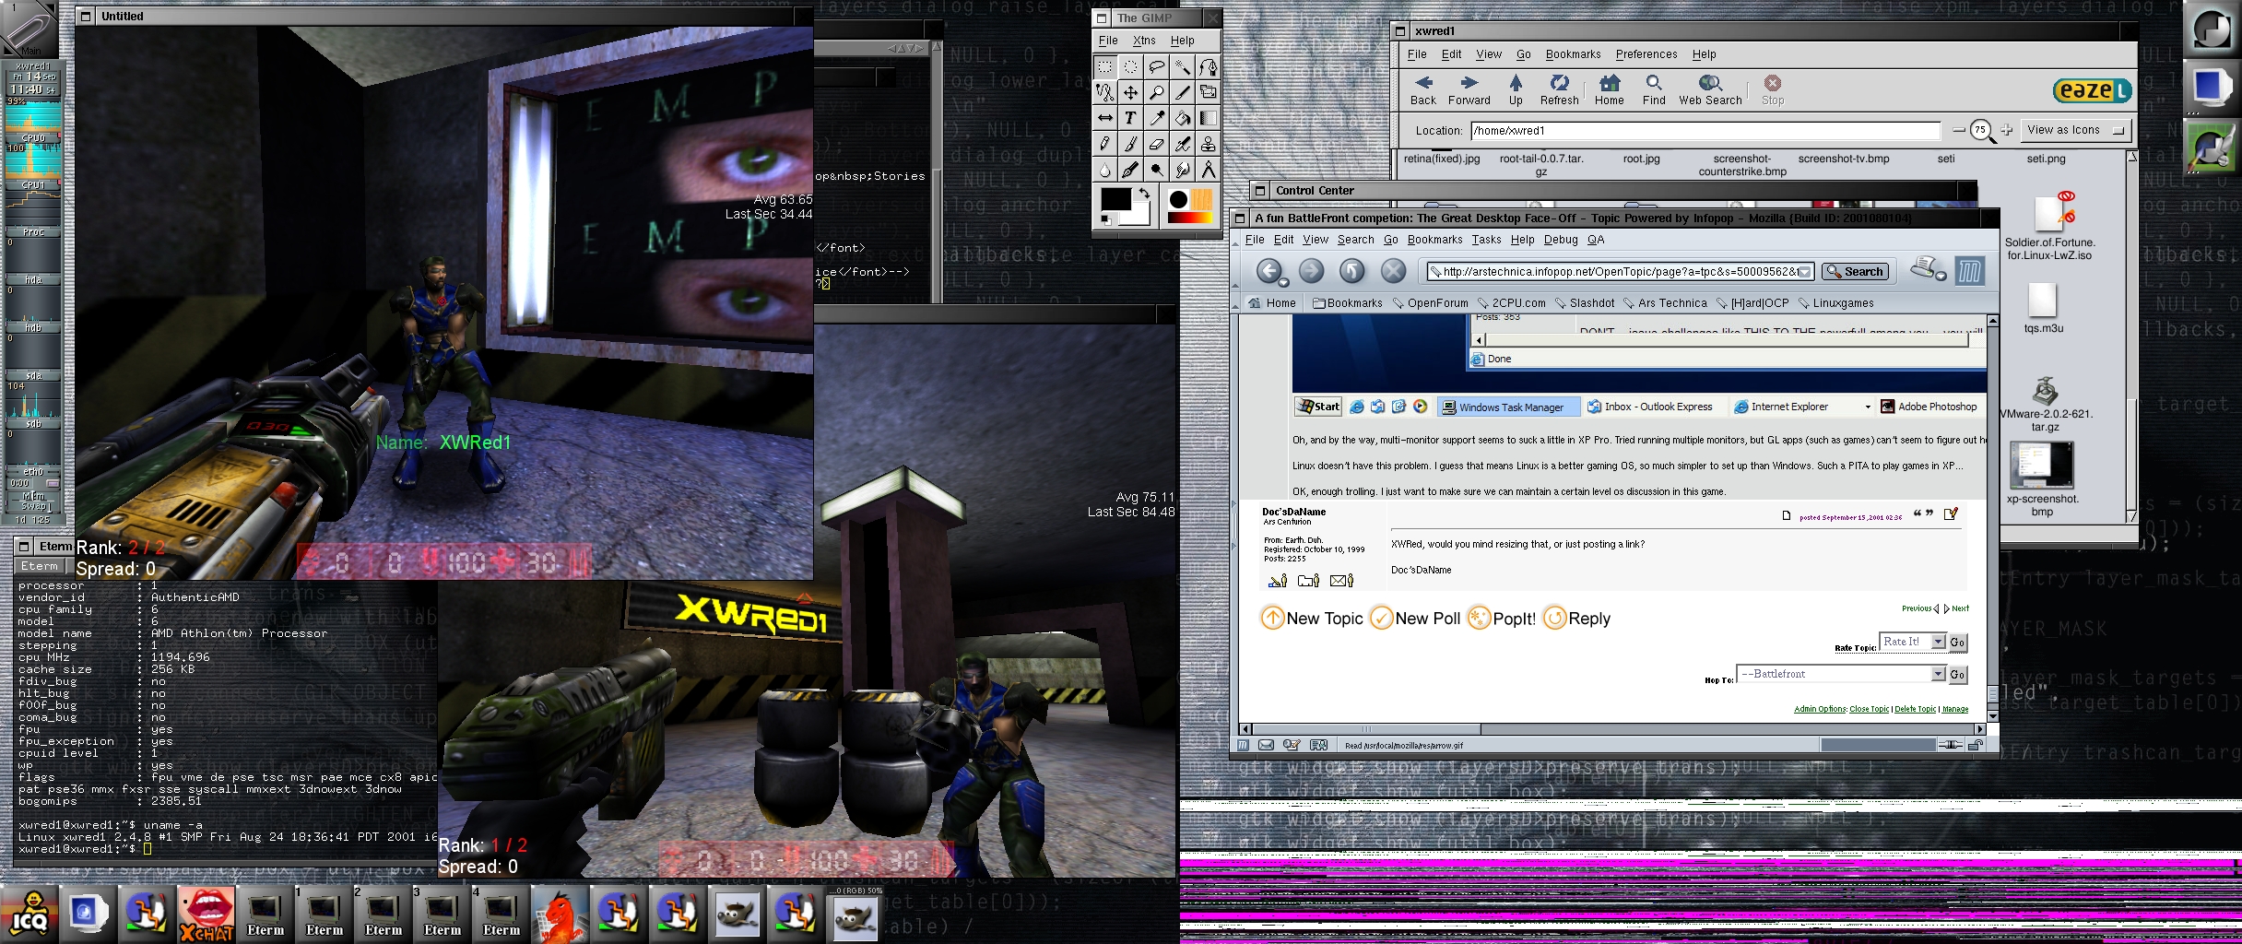Image resolution: width=2242 pixels, height=944 pixels.
Task: Open Debug menu in Mozilla
Action: coord(1561,240)
